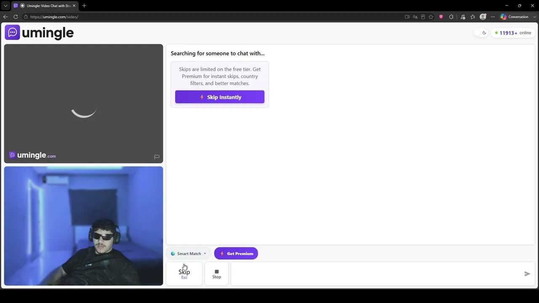
Task: Expand the chevron next to Conversation
Action: tap(534, 17)
